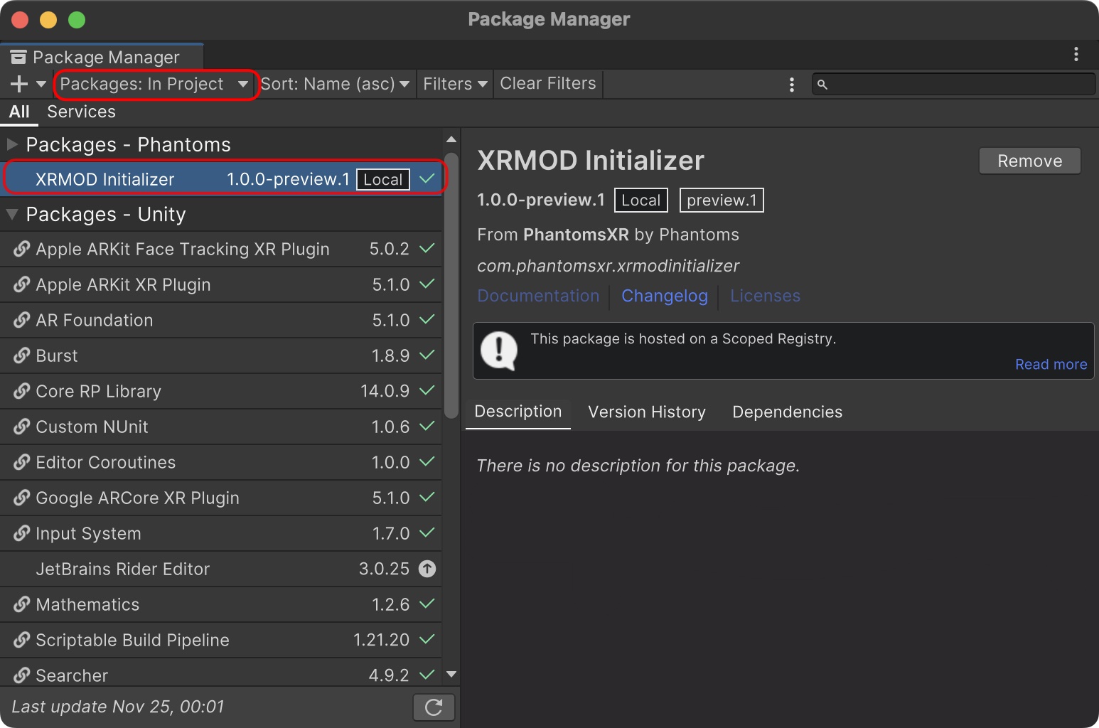Click the Remove button
This screenshot has height=728, width=1099.
(1030, 161)
